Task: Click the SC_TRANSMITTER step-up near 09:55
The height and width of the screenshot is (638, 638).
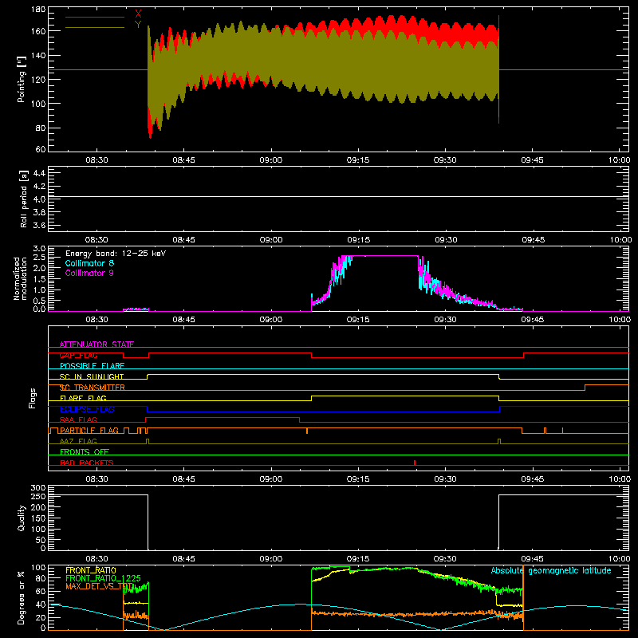Action: 585,388
